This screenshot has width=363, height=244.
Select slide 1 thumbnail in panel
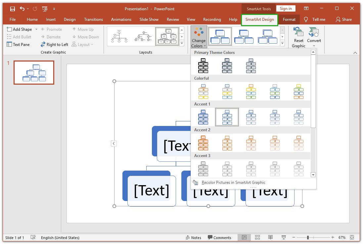click(34, 72)
